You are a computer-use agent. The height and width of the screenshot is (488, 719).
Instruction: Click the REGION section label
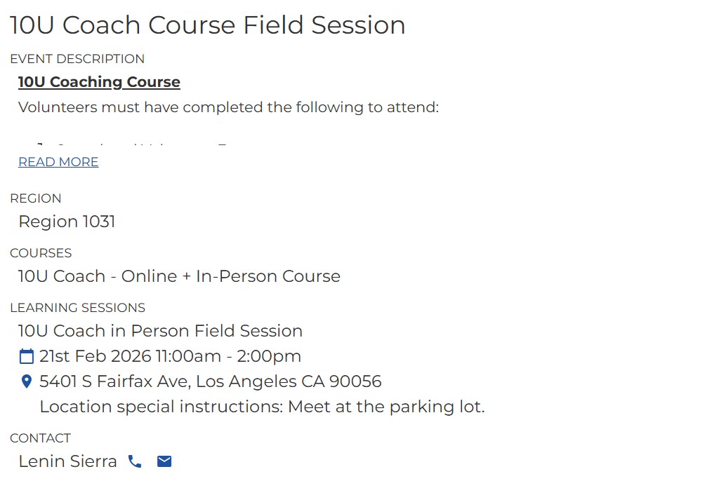click(x=36, y=198)
